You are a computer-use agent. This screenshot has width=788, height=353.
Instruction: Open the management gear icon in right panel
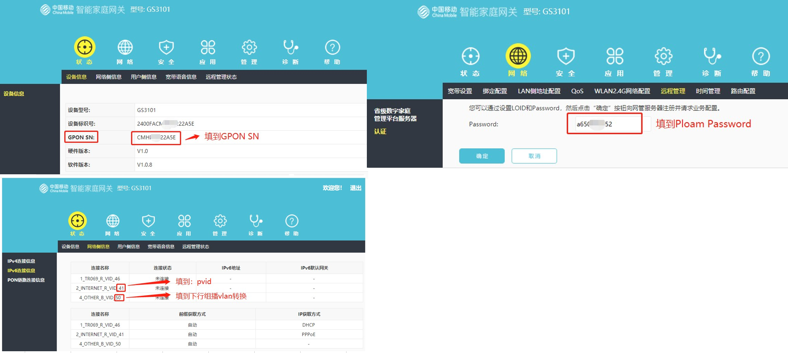coord(663,56)
